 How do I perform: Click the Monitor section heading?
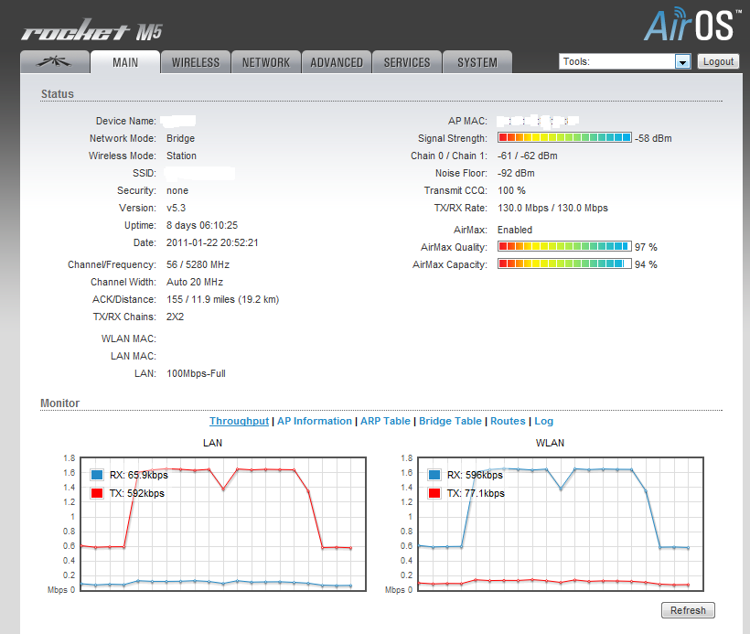(x=59, y=403)
